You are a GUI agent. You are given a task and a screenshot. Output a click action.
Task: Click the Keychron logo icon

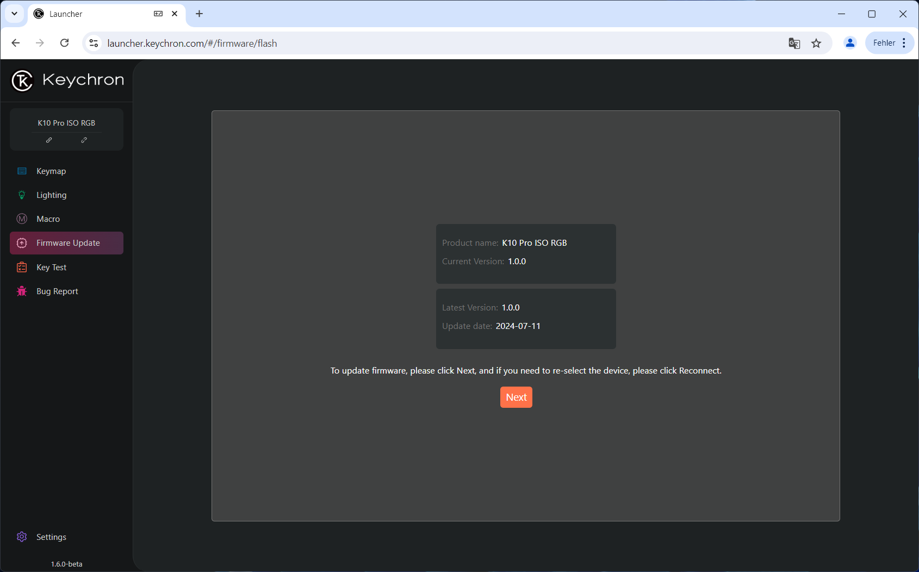coord(22,81)
